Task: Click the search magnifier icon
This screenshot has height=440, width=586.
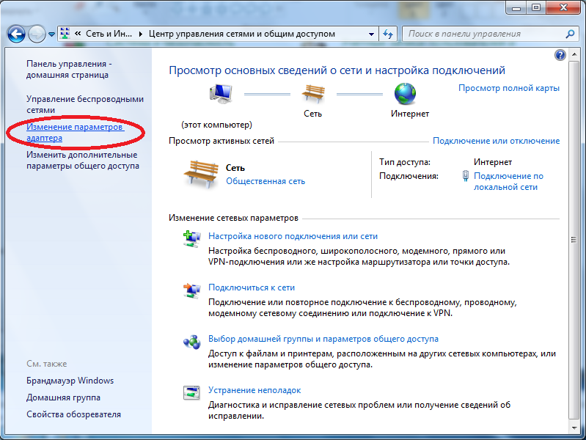Action: tap(570, 34)
